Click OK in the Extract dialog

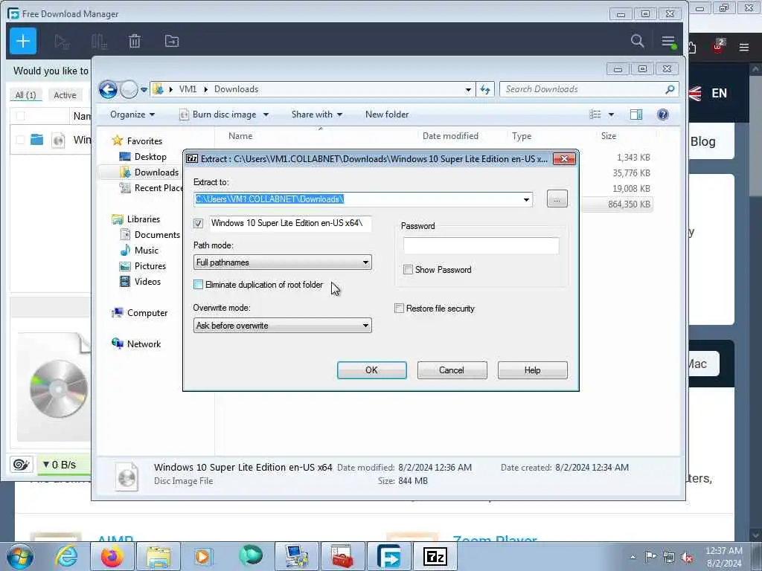372,370
